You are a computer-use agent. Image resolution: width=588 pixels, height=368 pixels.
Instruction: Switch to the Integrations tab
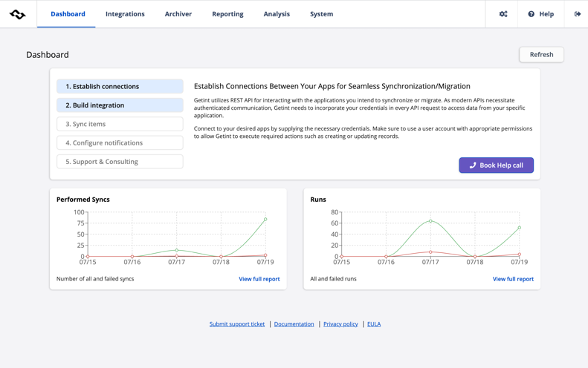click(x=125, y=14)
